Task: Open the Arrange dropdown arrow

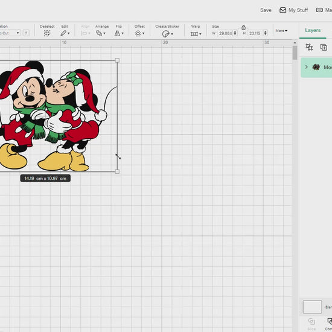Action: pyautogui.click(x=104, y=33)
